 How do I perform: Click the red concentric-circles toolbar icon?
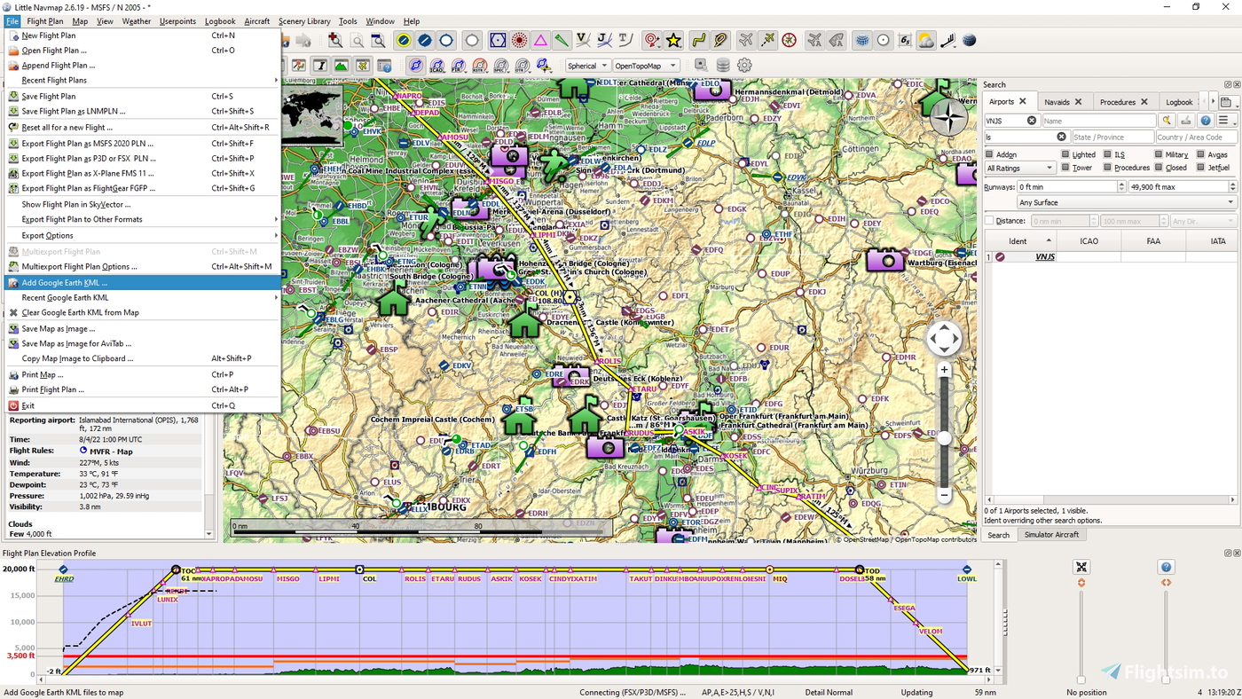point(519,40)
